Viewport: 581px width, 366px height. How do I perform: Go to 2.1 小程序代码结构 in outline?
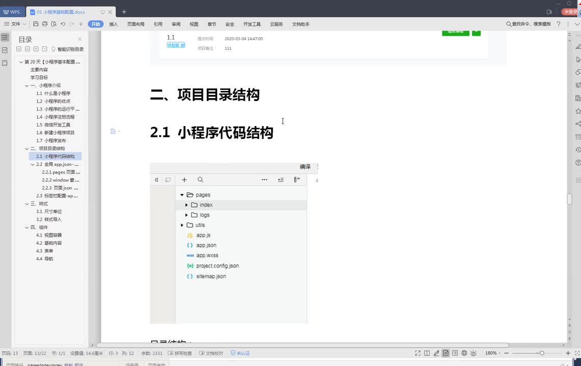[55, 157]
